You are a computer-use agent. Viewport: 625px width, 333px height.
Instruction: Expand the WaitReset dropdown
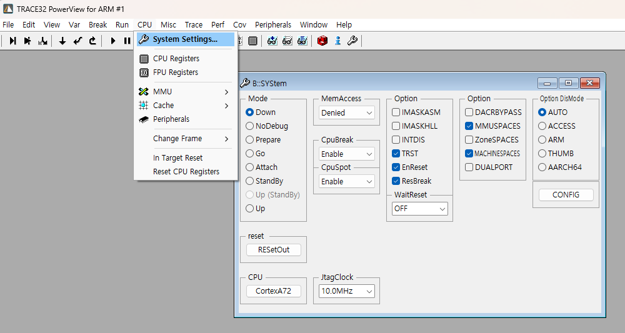419,209
